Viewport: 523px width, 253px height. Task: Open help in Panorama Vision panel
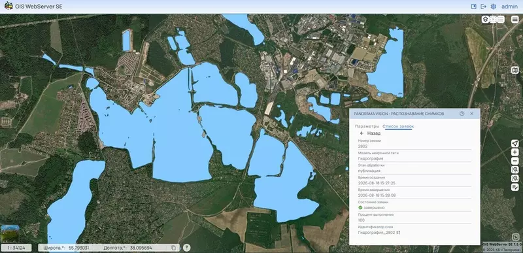coord(462,114)
